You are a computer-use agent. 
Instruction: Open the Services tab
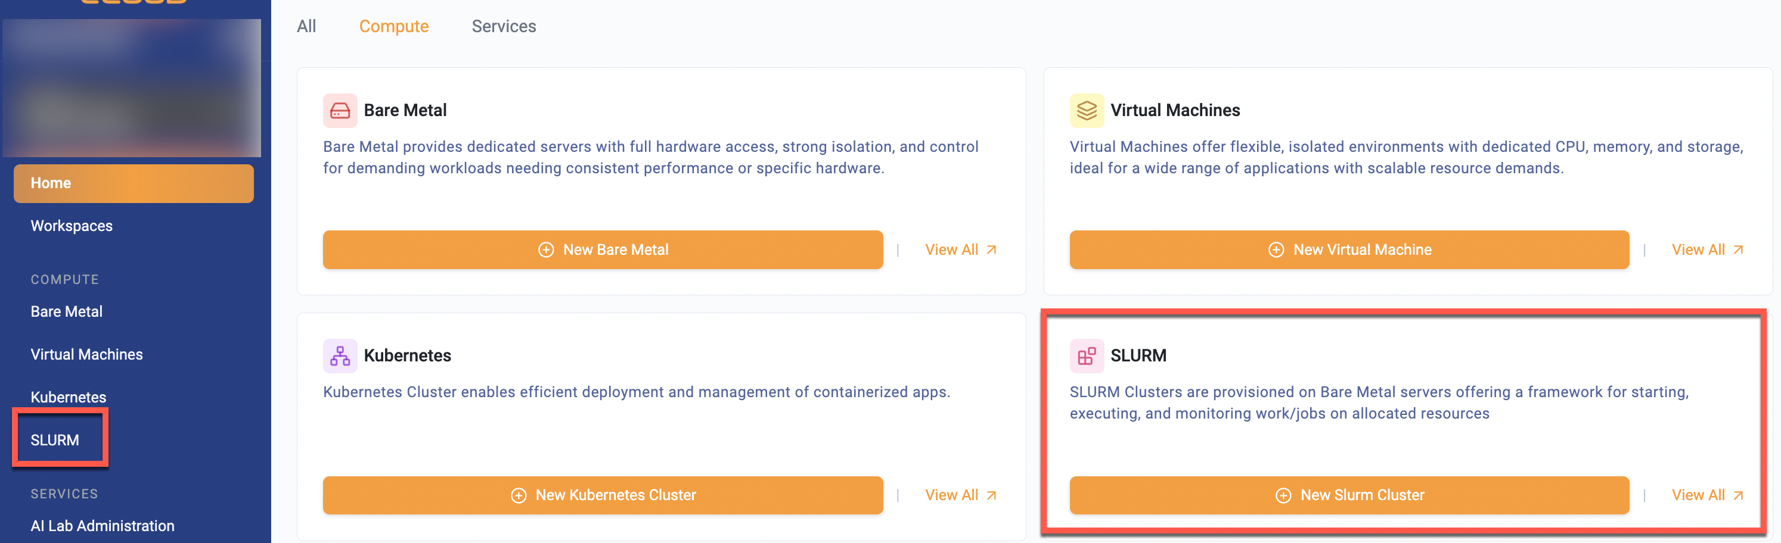[503, 26]
